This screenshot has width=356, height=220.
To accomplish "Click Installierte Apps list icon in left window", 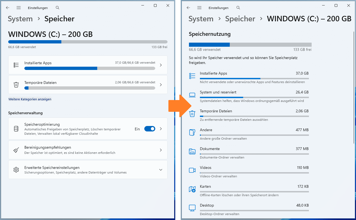I will [x=16, y=65].
